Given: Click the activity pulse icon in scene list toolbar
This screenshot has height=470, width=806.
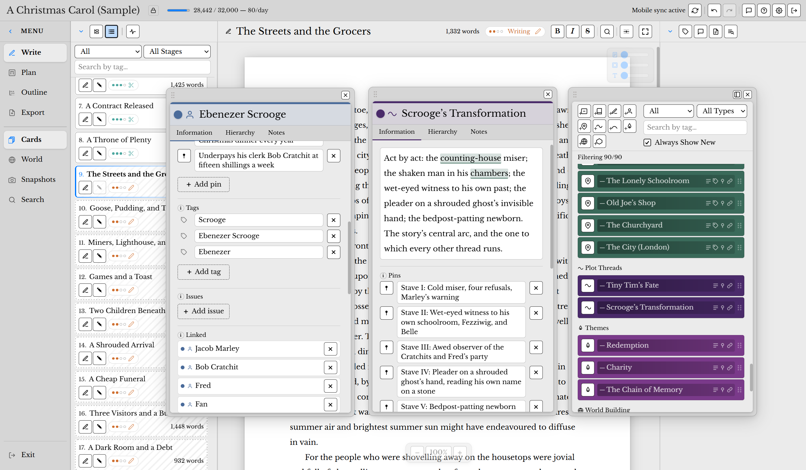Looking at the screenshot, I should [x=133, y=31].
